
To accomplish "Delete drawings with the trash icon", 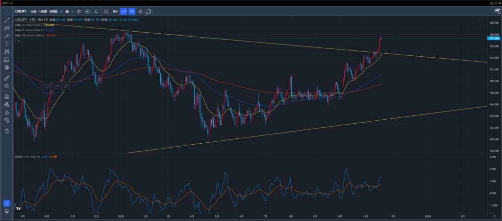I will point(7,131).
